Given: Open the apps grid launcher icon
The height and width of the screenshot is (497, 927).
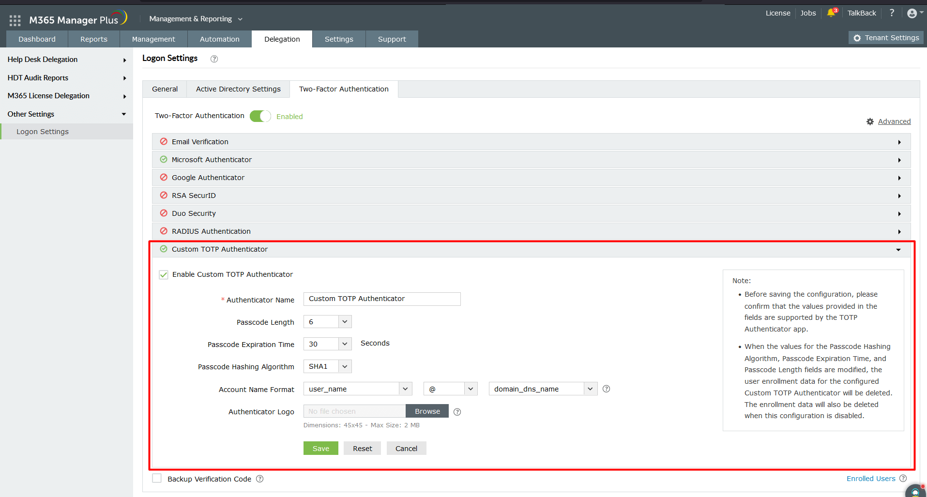Looking at the screenshot, I should (x=15, y=20).
